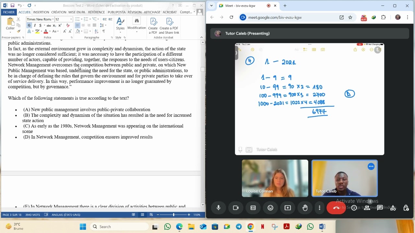
Task: Clear formatting with the eraser icon
Action: [x=68, y=25]
